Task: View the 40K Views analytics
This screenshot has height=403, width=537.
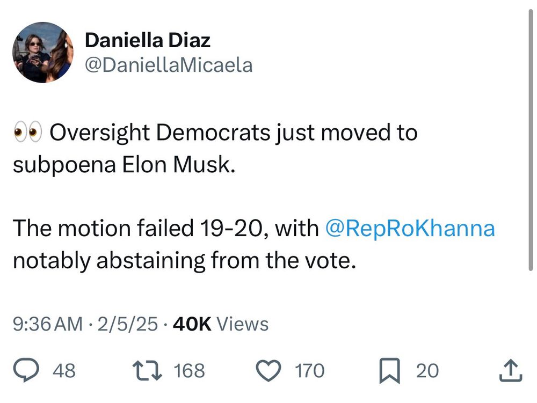Action: [220, 324]
